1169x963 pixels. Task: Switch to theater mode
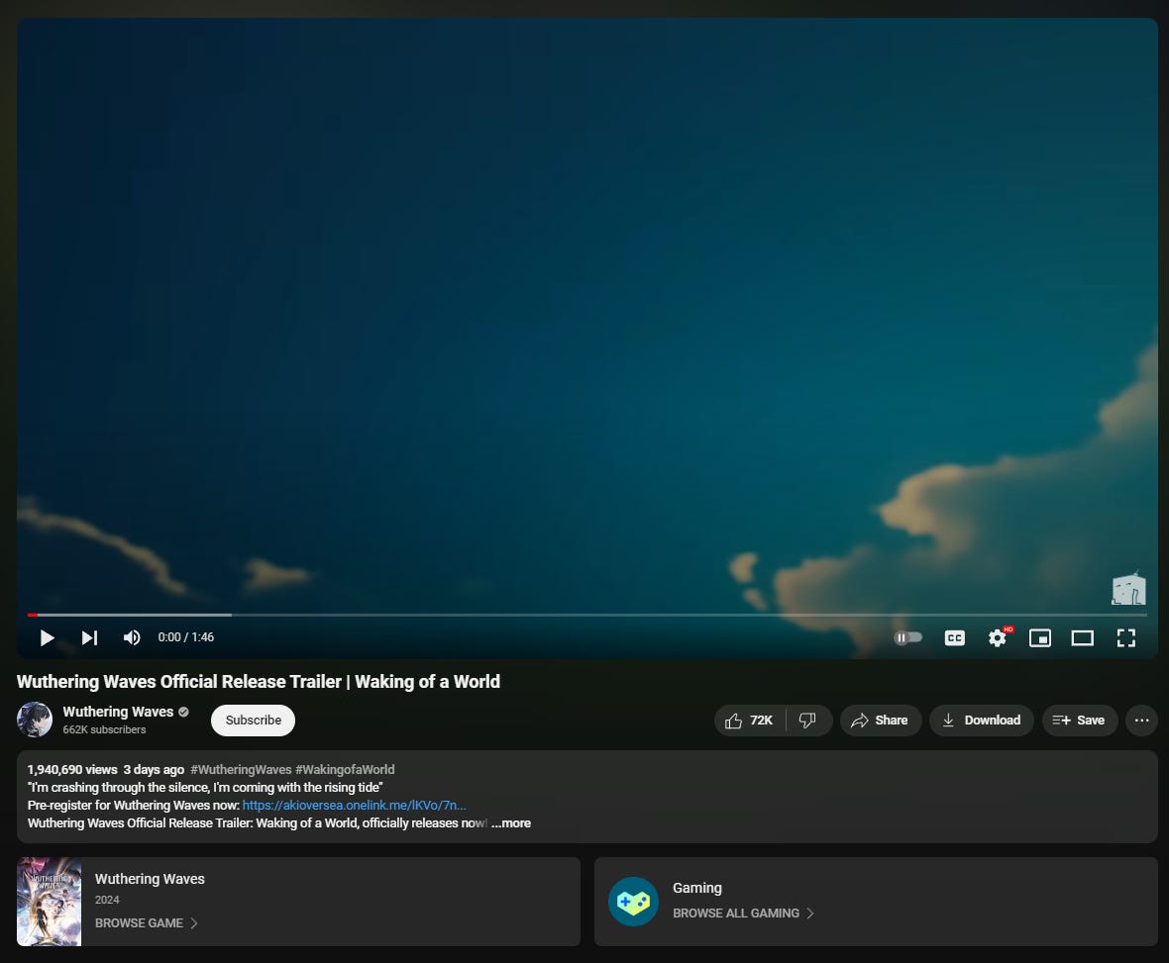point(1083,637)
